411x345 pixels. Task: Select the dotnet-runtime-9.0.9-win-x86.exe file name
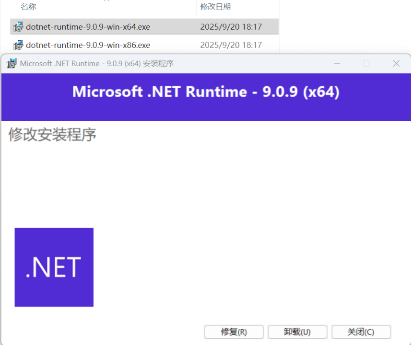pyautogui.click(x=88, y=45)
